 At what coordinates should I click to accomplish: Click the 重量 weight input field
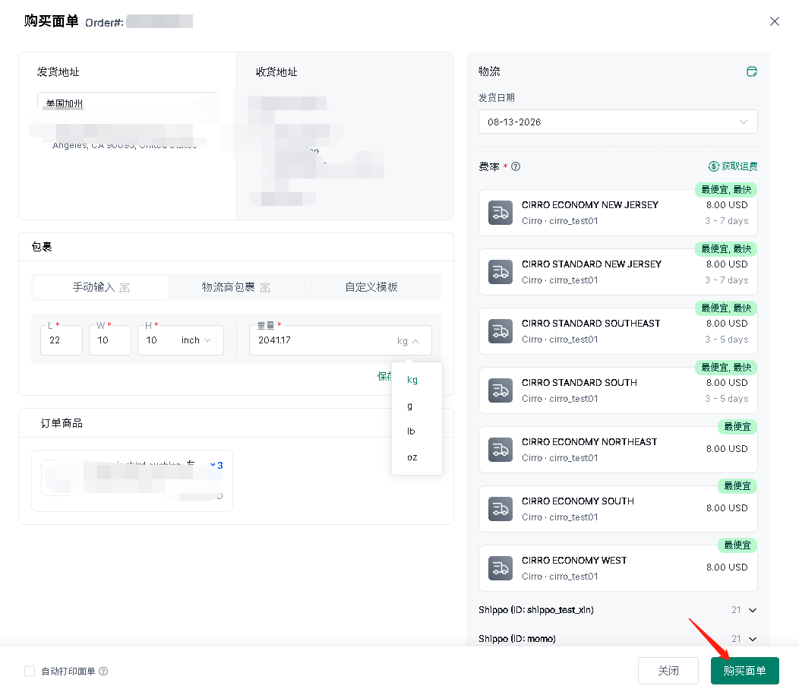click(x=324, y=340)
